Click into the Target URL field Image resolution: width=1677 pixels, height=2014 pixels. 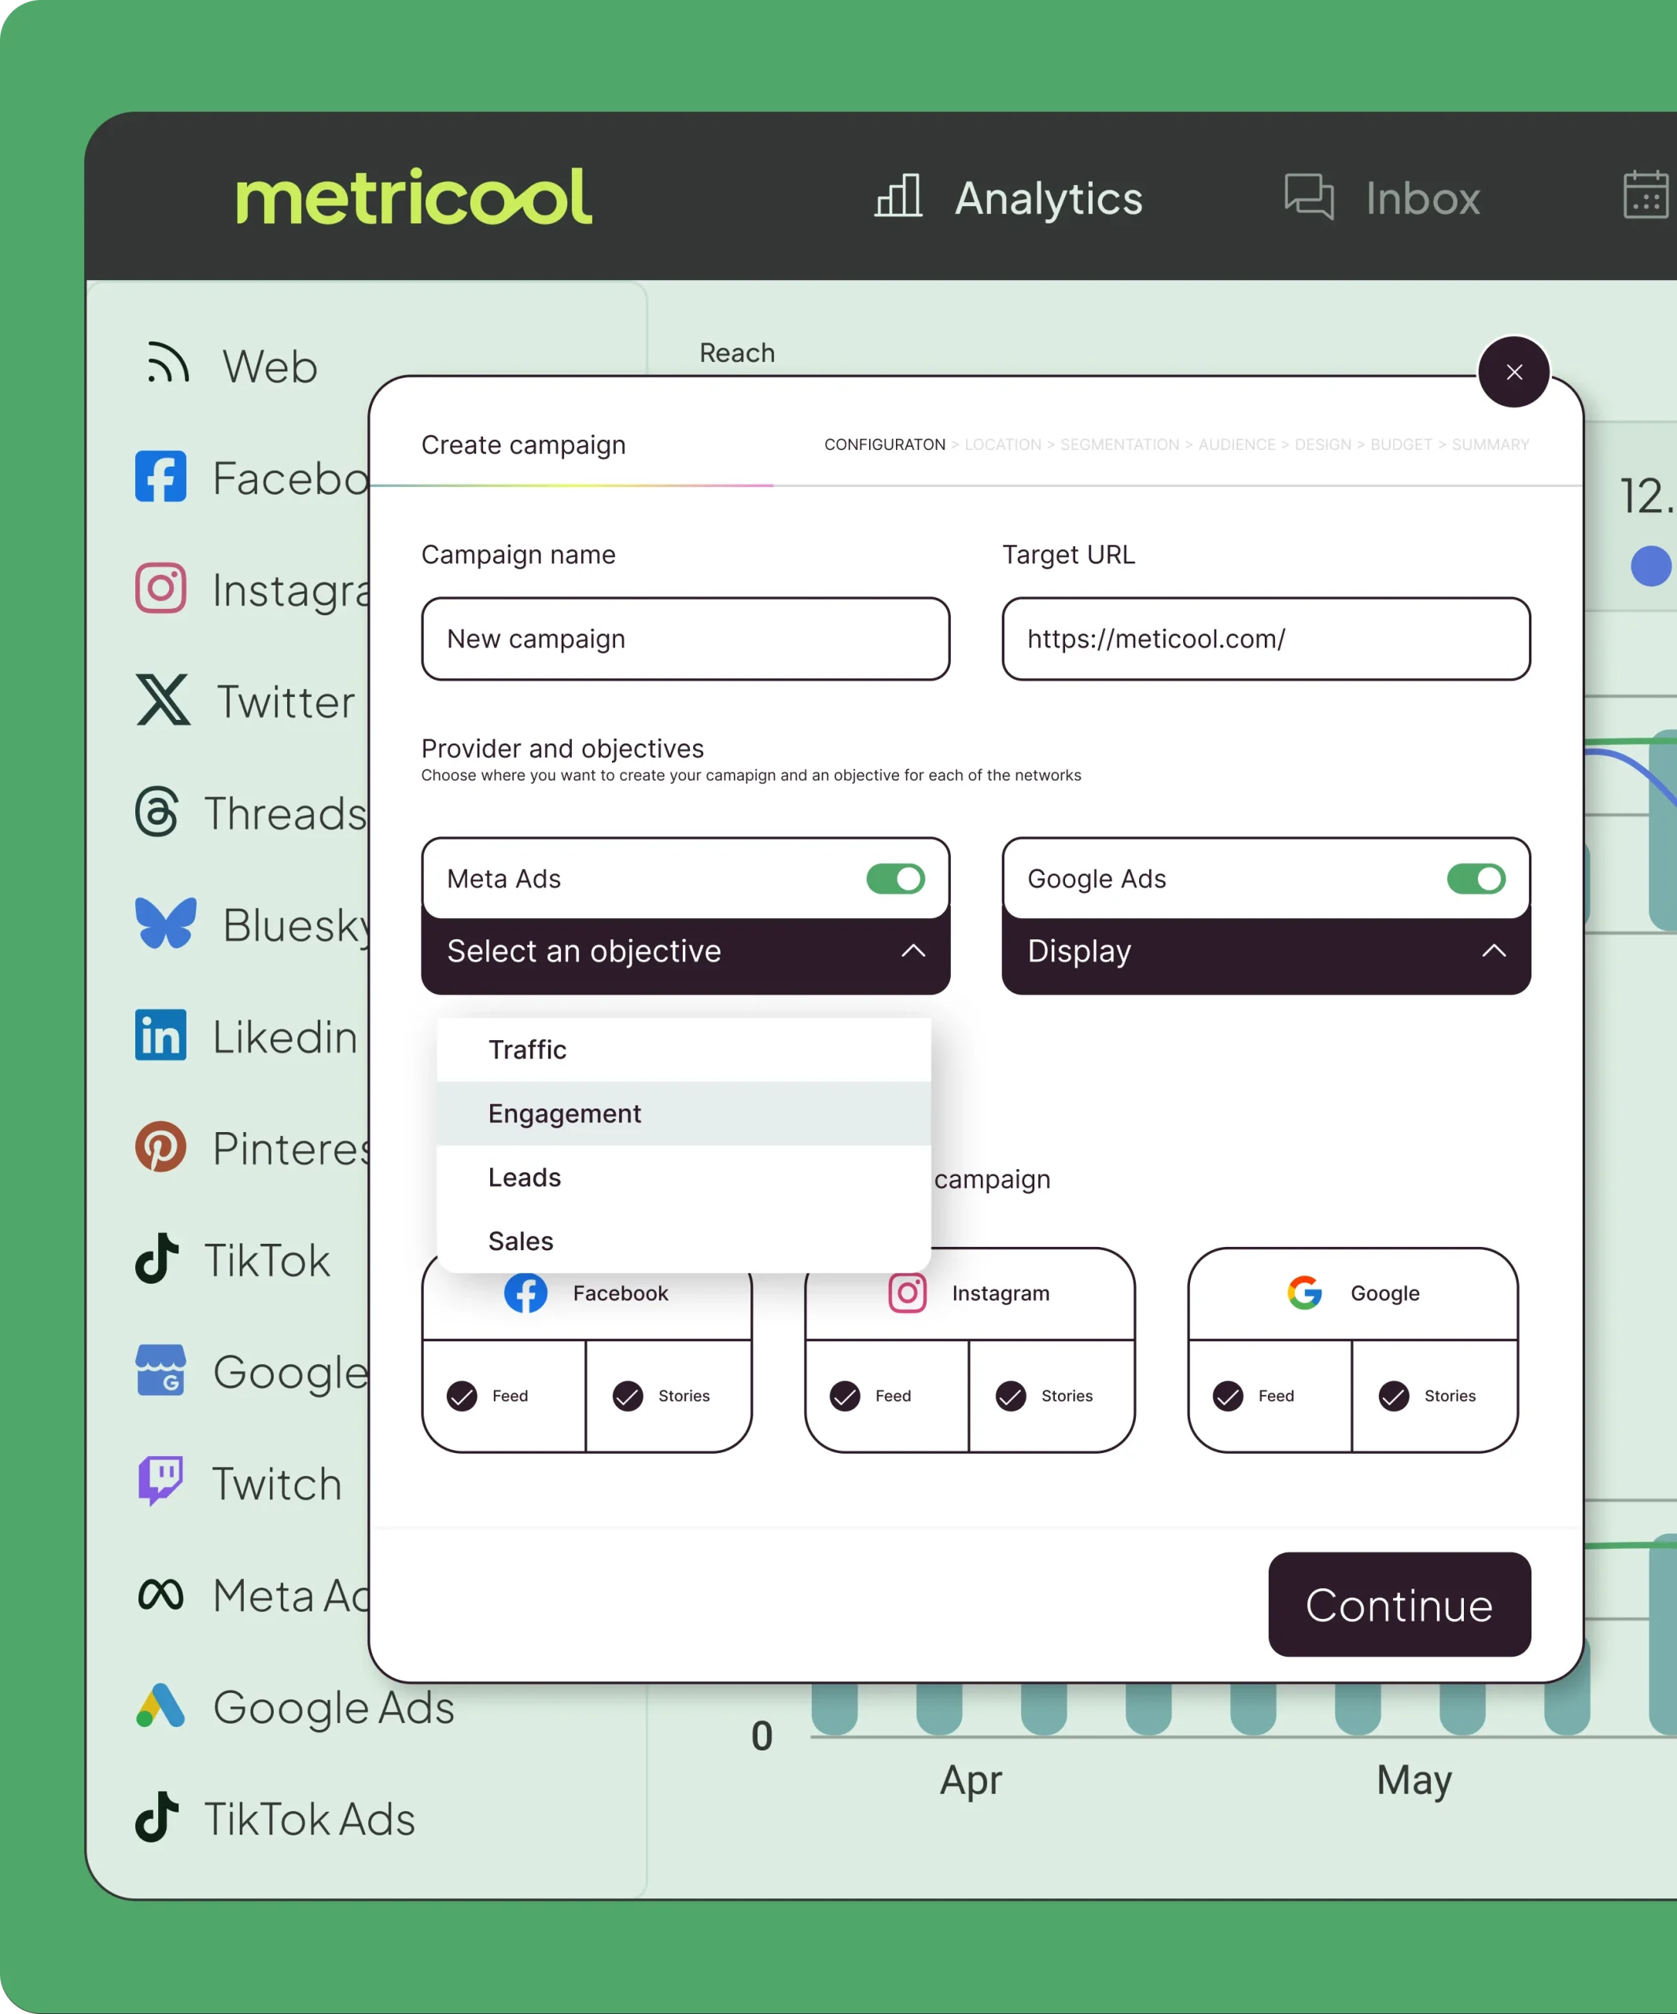1266,639
